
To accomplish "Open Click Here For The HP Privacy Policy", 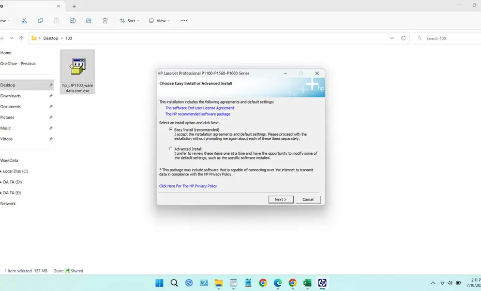I will point(188,186).
